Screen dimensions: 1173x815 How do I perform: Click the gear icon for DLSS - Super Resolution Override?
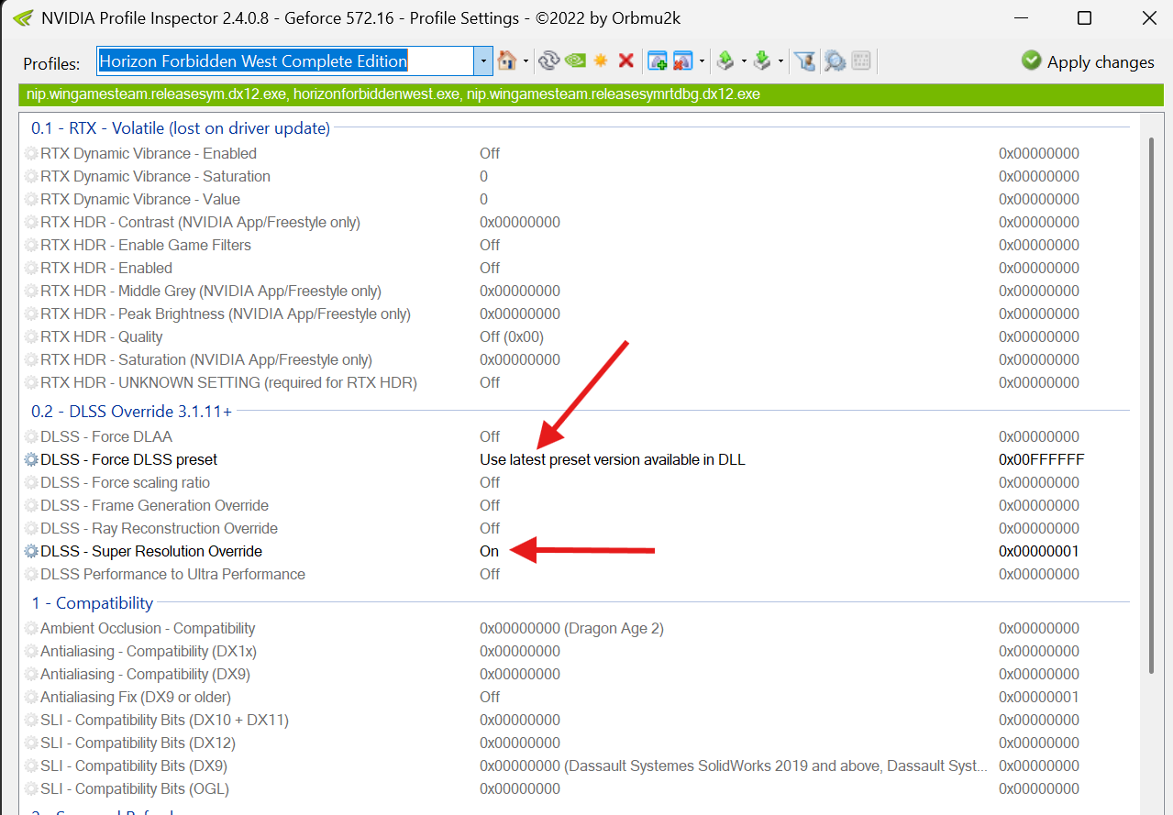(31, 551)
